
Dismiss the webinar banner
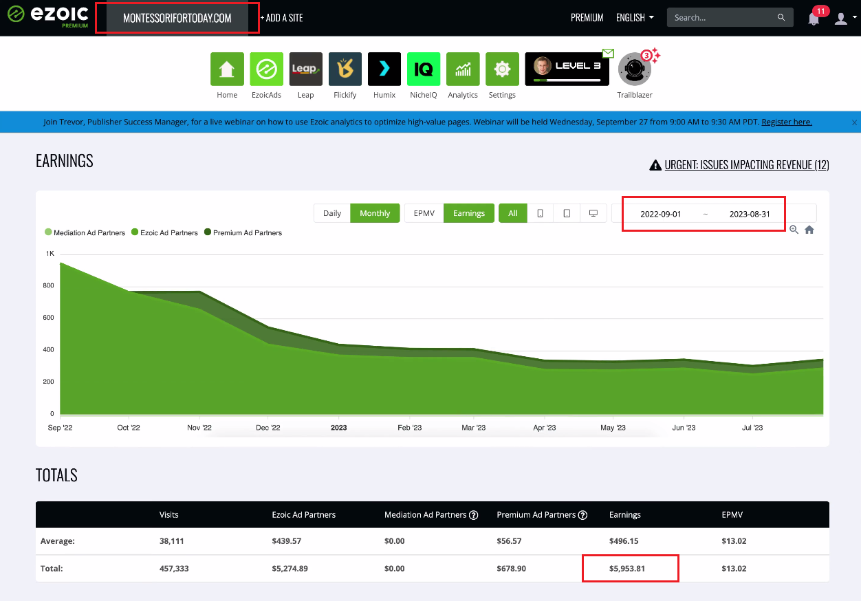tap(854, 122)
